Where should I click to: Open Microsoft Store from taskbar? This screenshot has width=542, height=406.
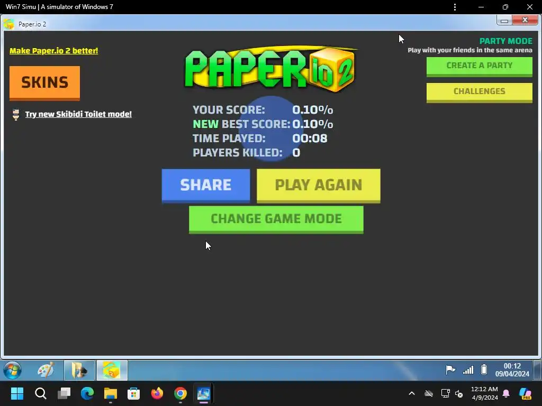pos(133,393)
